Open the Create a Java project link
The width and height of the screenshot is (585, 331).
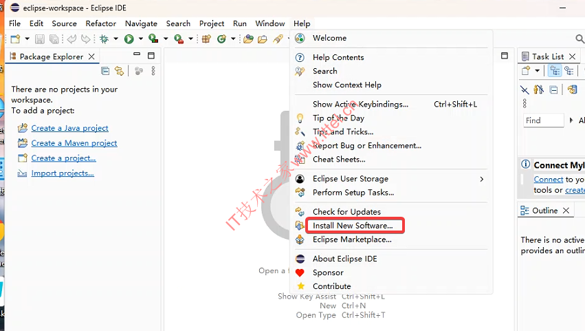[69, 128]
